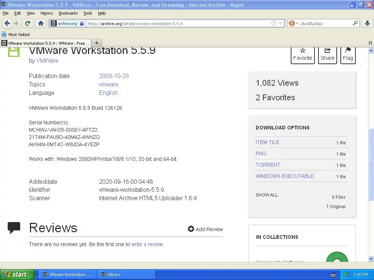Click the search magnifier icon
This screenshot has height=280, width=374.
355,23
